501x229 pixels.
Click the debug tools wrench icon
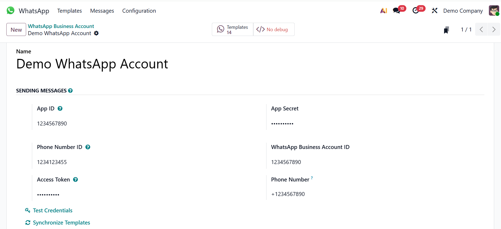point(435,11)
